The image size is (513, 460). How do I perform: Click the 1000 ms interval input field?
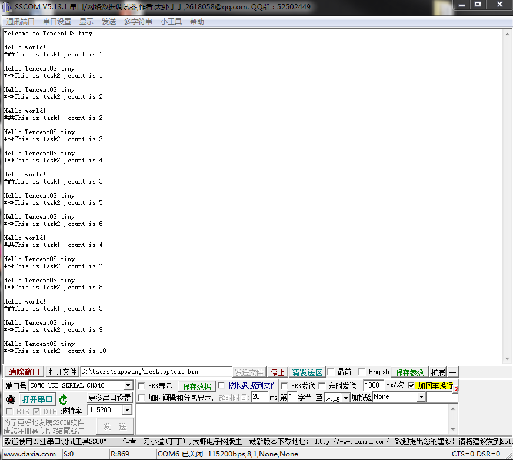(x=374, y=385)
